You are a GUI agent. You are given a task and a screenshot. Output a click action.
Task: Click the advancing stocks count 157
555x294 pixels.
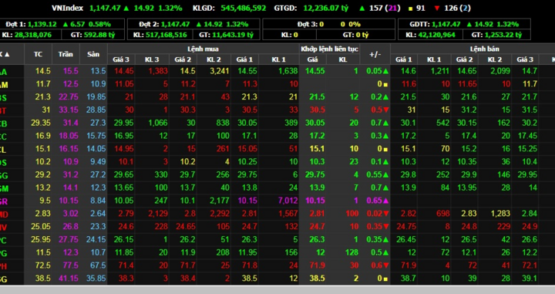pos(376,8)
